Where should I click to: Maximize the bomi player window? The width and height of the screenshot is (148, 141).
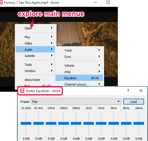(108, 2)
